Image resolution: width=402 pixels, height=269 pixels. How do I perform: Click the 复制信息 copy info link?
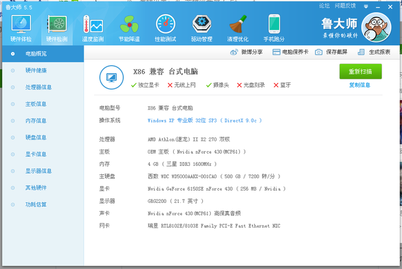(x=360, y=85)
